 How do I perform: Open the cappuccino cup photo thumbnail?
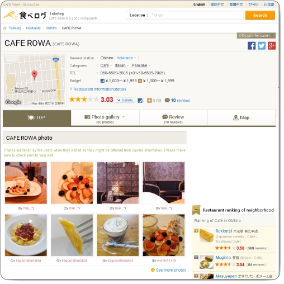[117, 235]
